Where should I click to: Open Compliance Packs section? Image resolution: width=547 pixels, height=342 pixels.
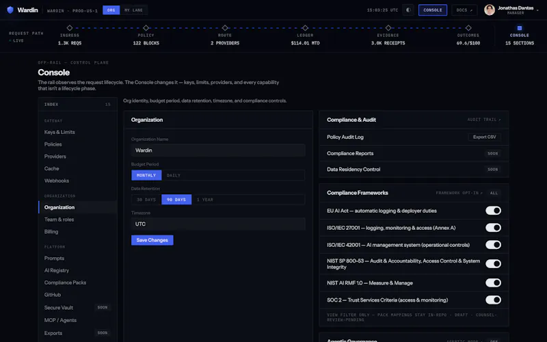[x=65, y=282]
